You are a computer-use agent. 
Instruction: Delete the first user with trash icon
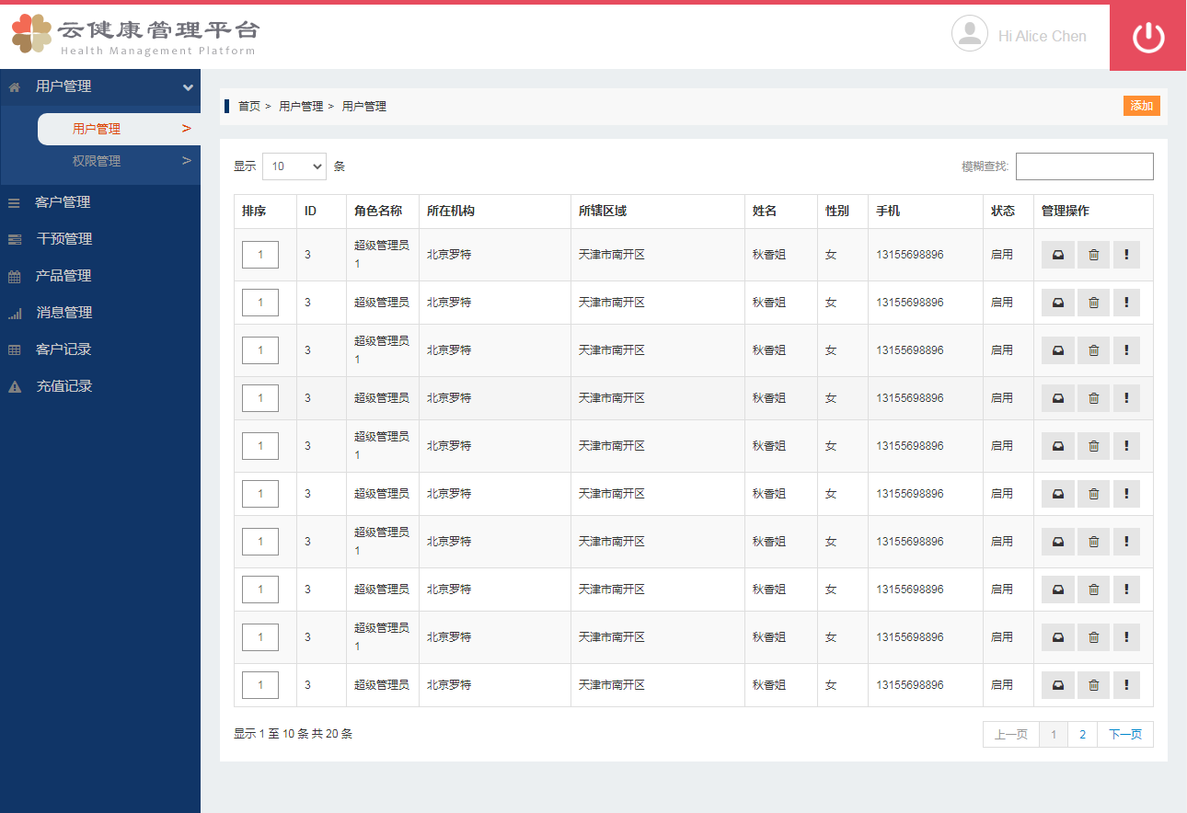[x=1093, y=254]
